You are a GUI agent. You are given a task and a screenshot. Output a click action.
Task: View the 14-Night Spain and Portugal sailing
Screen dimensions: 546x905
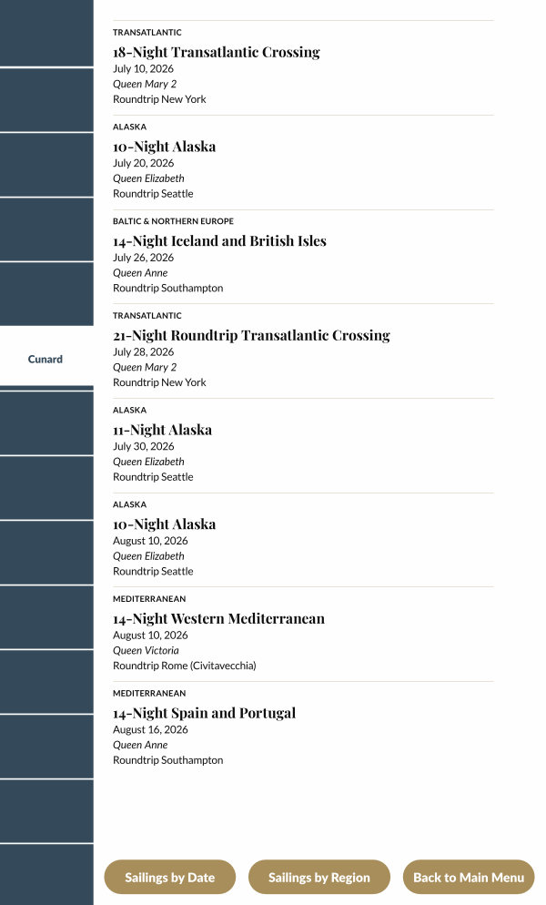click(204, 714)
